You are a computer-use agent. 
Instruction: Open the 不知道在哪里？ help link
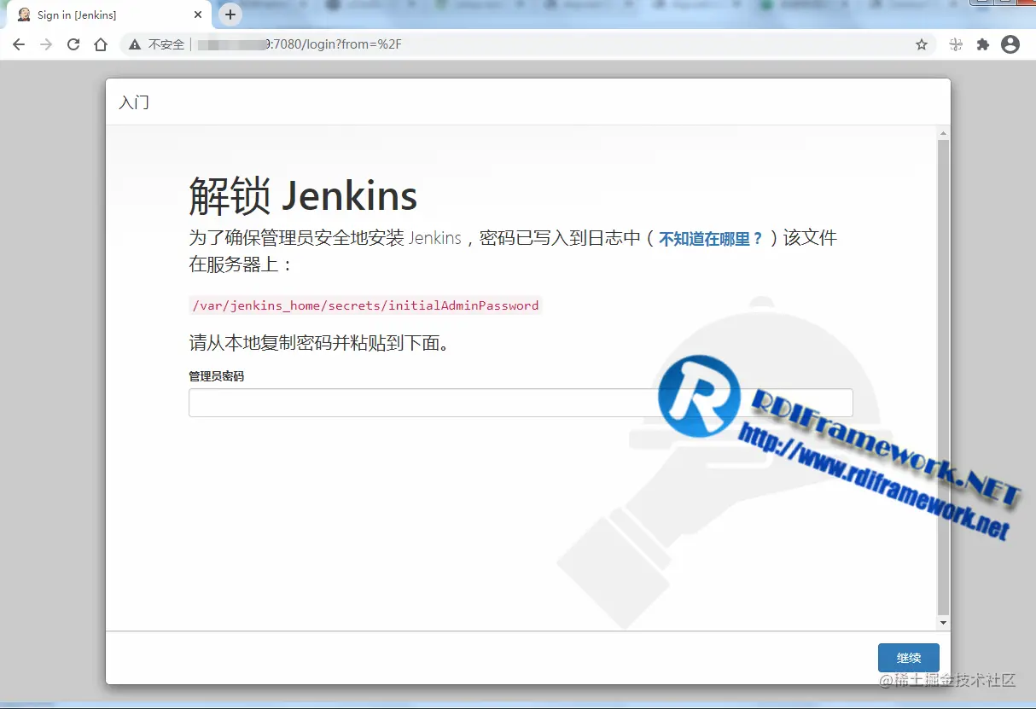[710, 239]
